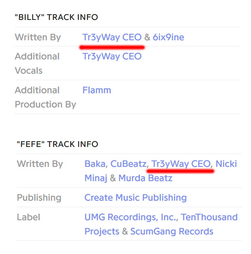Screen dimensions: 251x254
Task: Open the CuBeatz writer link
Action: [x=128, y=164]
